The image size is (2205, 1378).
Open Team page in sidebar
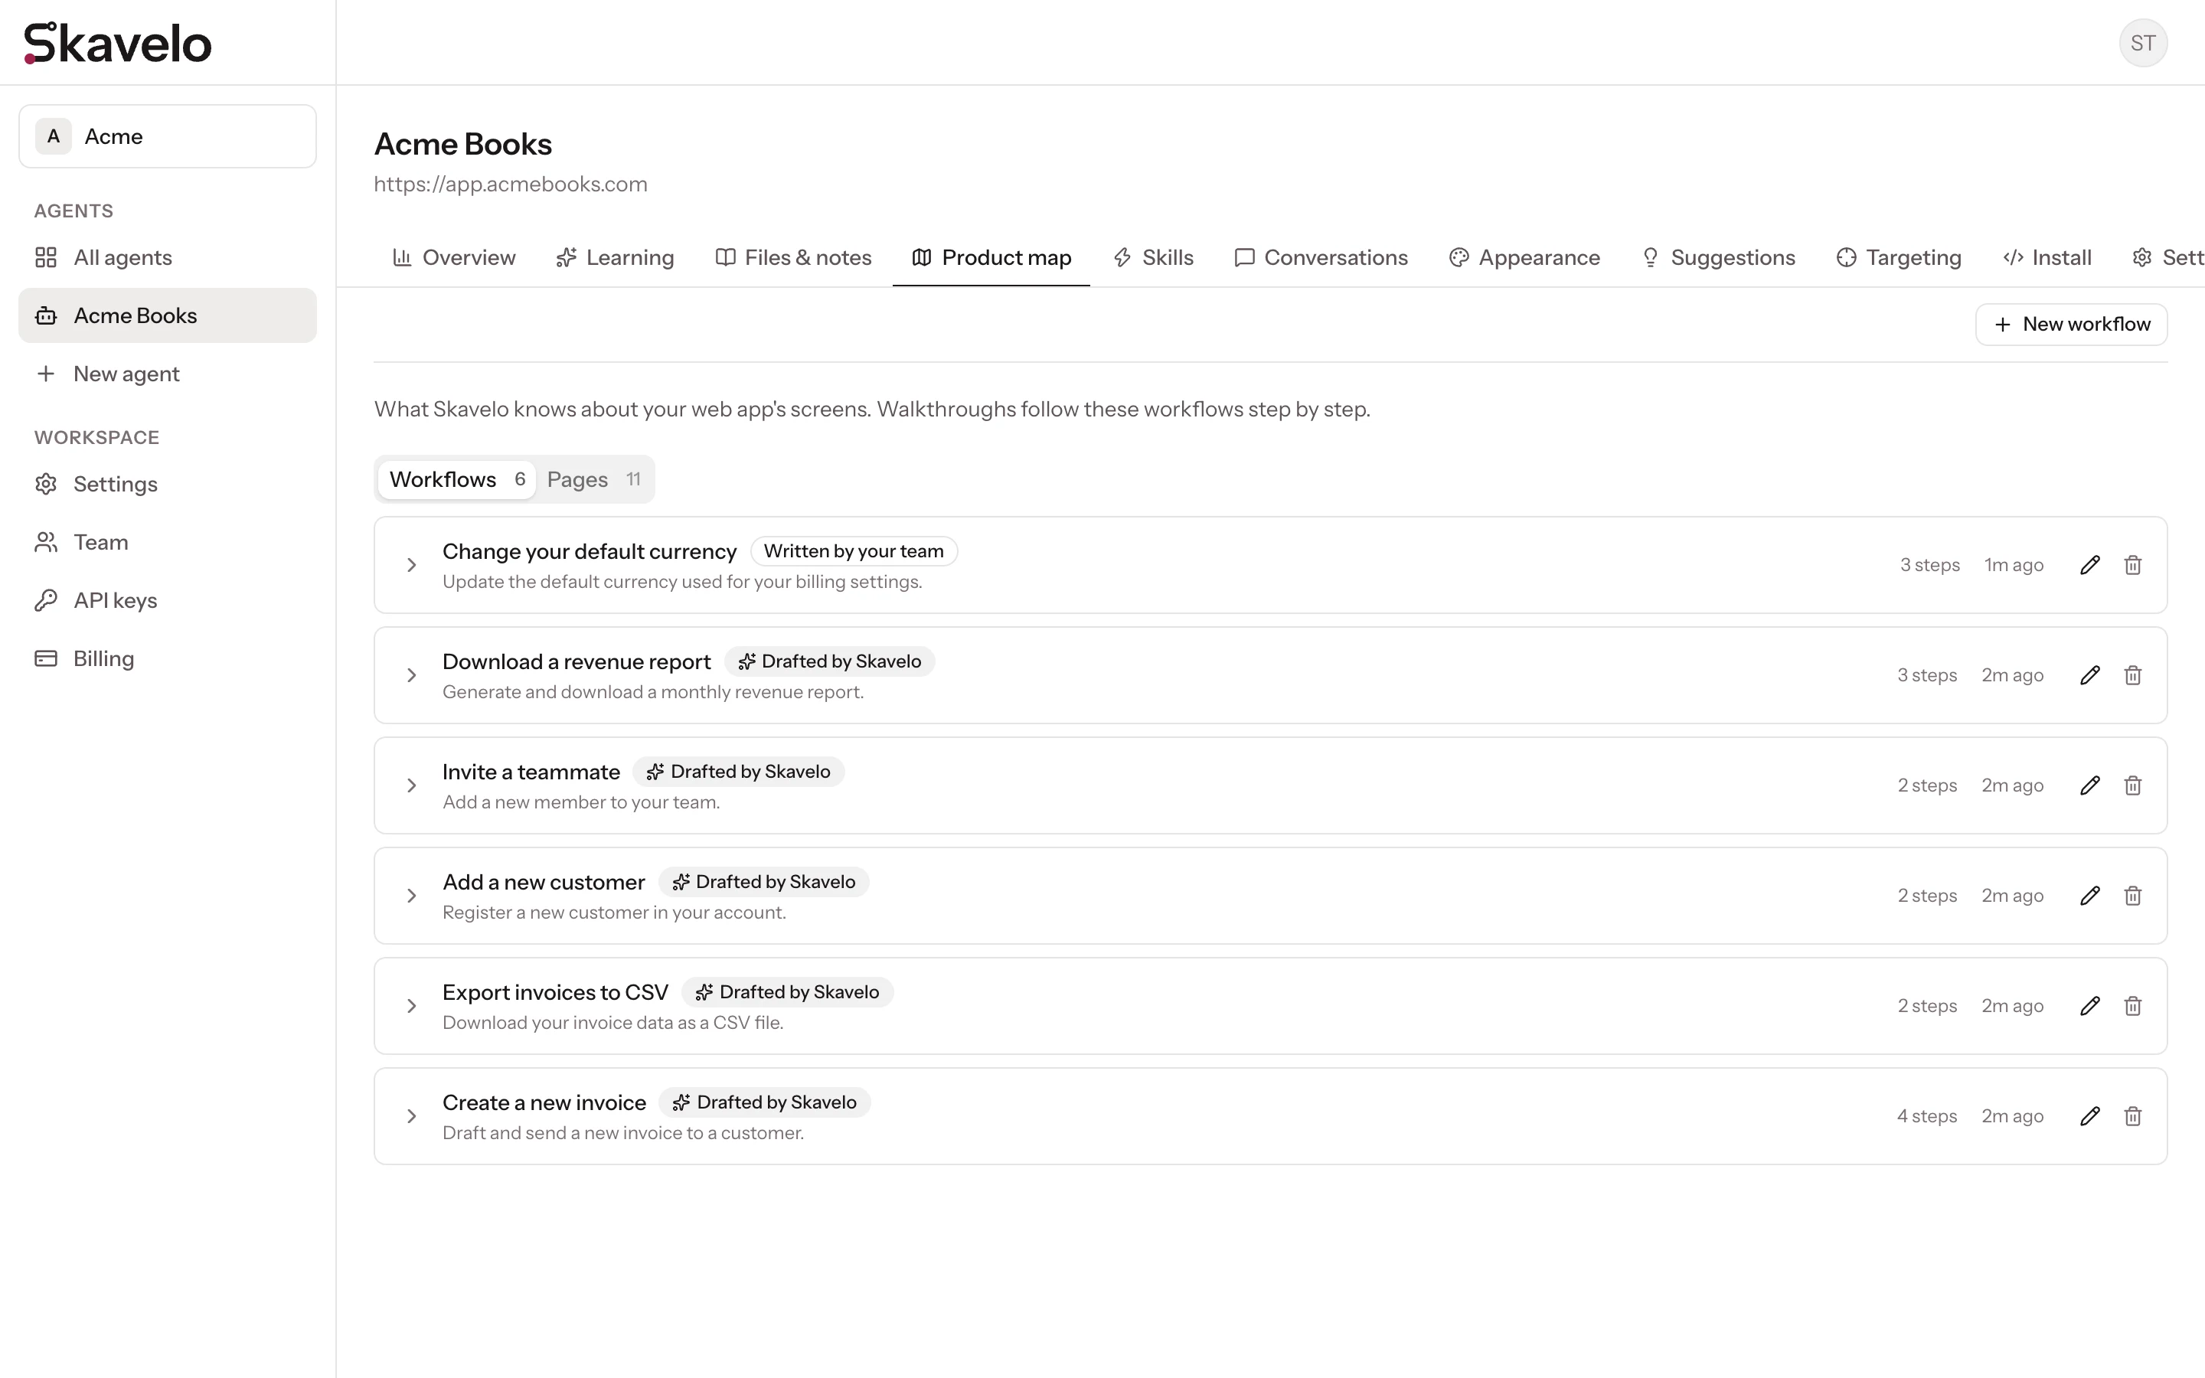coord(168,542)
